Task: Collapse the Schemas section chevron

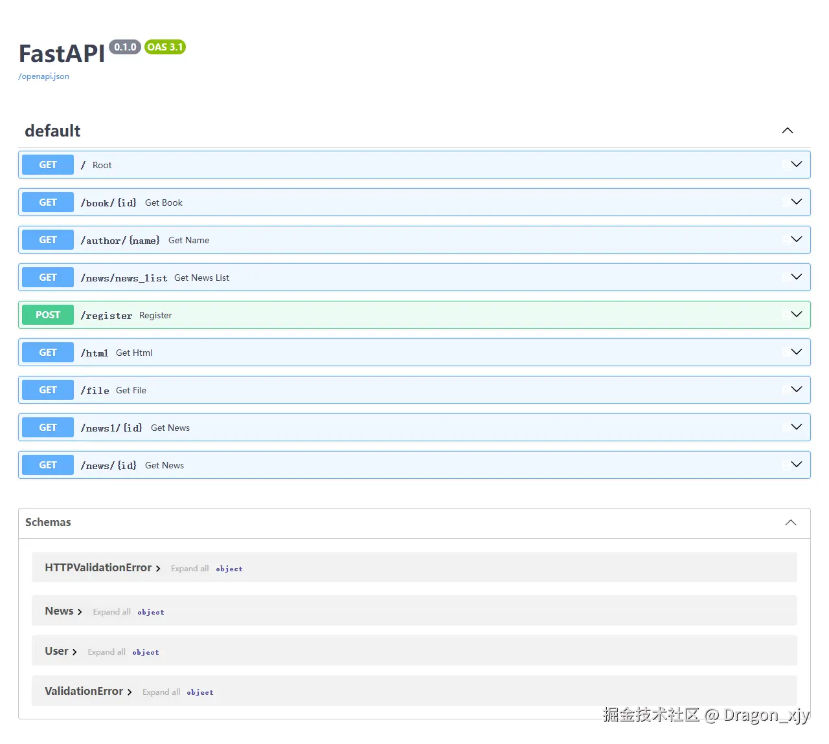Action: point(791,523)
